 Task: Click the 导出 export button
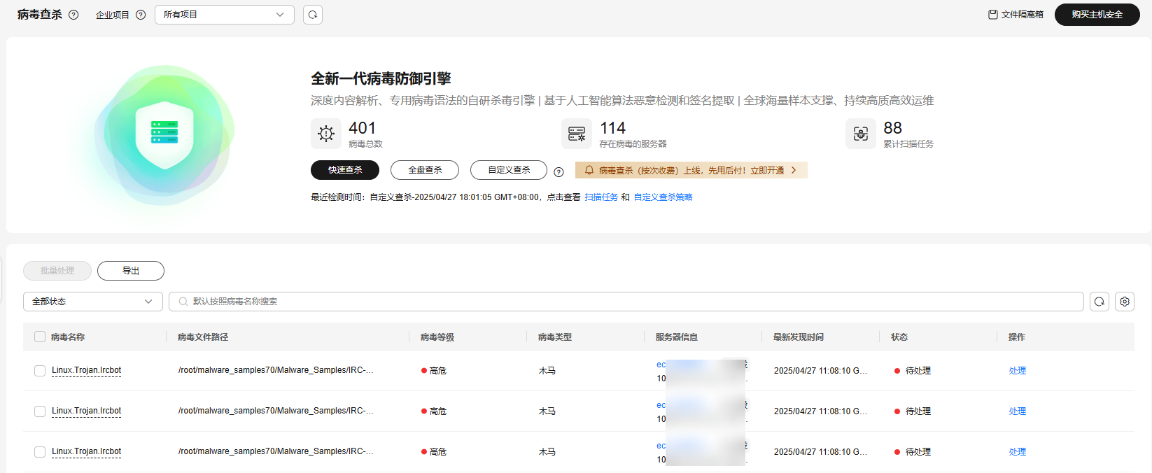[131, 271]
